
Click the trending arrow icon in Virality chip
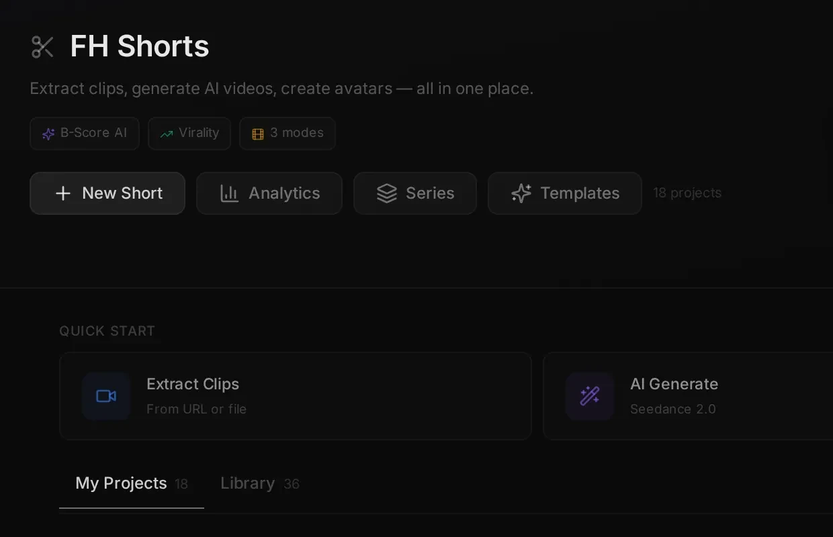pyautogui.click(x=167, y=134)
